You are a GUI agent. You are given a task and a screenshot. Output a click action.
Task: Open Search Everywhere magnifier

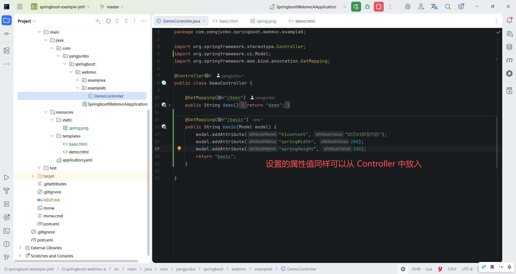point(448,7)
